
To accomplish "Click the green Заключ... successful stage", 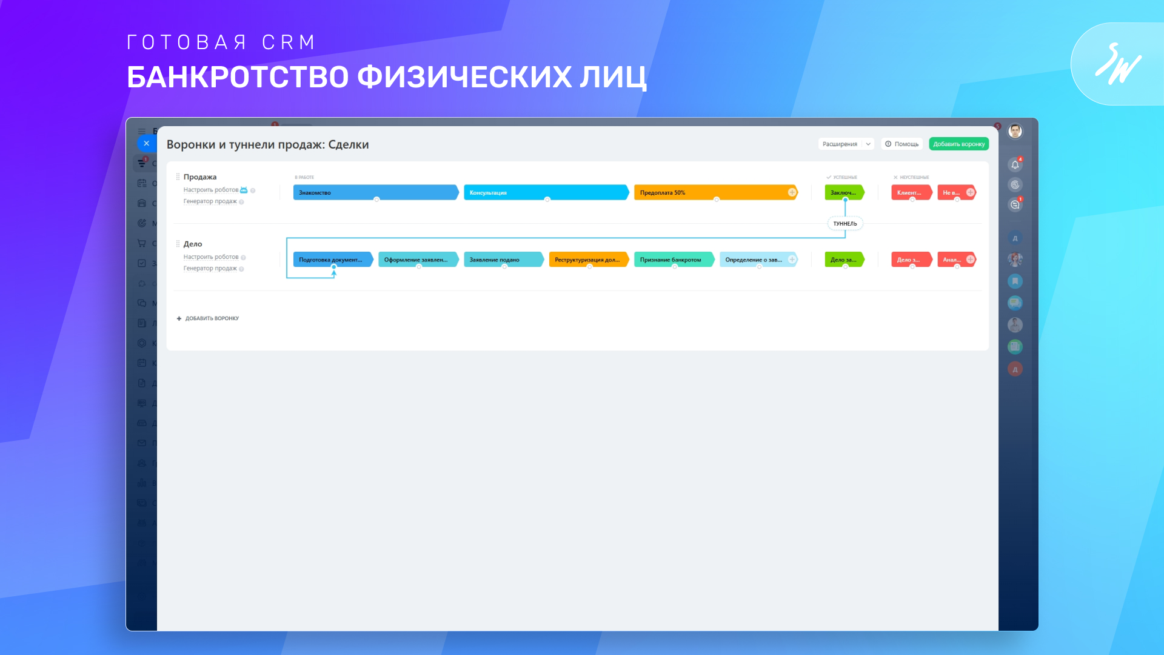I will pos(843,192).
